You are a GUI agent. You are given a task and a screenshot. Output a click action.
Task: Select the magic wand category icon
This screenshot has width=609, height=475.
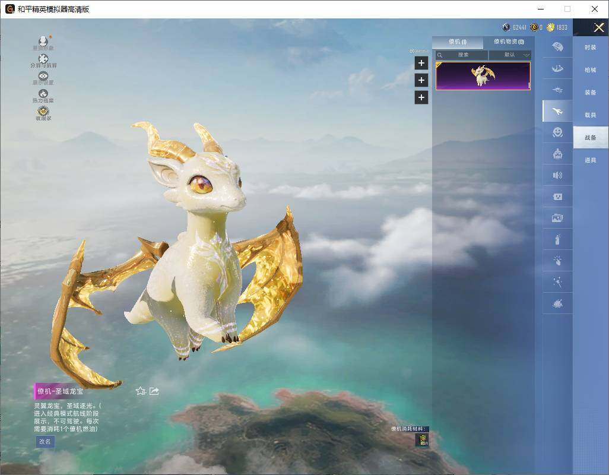pyautogui.click(x=558, y=282)
